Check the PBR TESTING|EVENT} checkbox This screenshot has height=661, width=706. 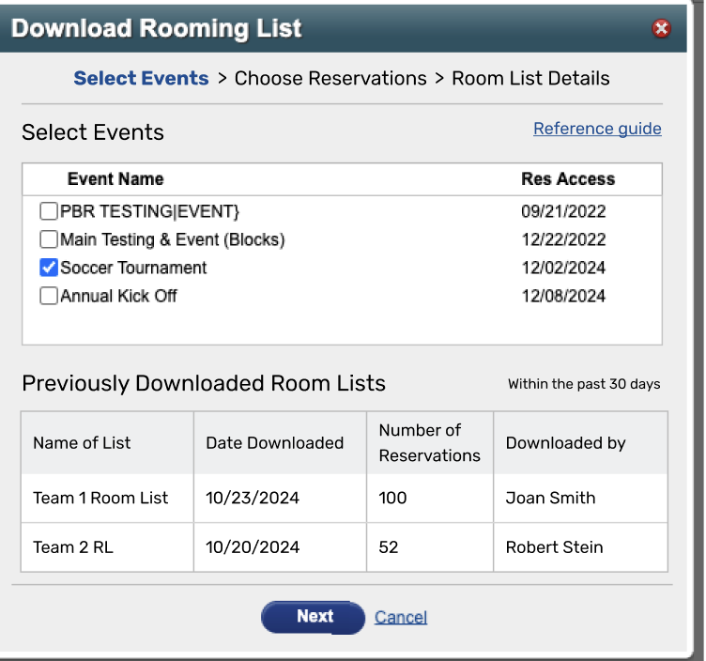49,210
